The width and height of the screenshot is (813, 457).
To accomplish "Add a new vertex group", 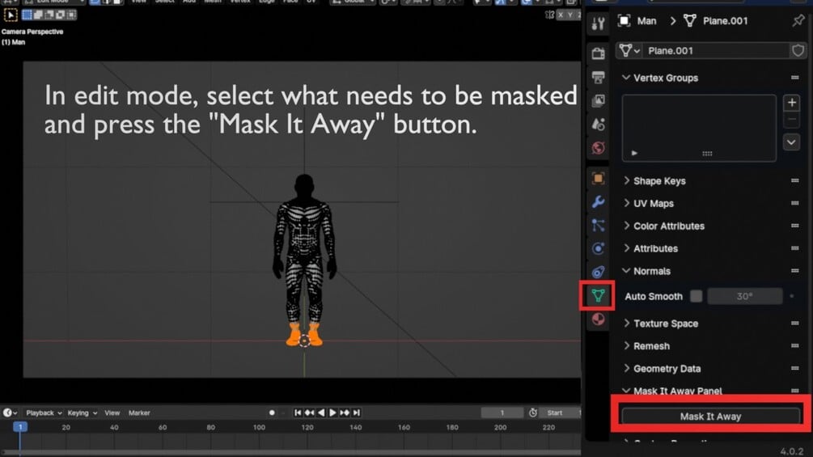I will pos(791,103).
